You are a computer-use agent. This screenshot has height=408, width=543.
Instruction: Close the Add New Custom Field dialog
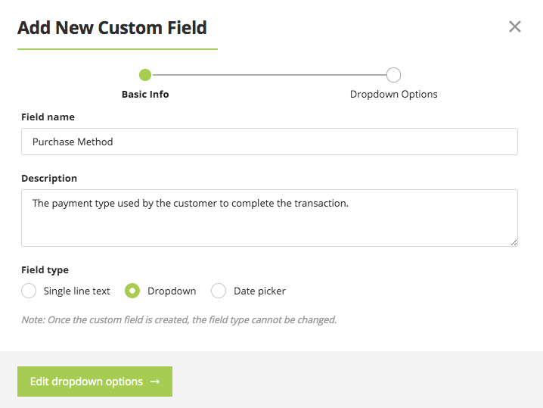[514, 26]
